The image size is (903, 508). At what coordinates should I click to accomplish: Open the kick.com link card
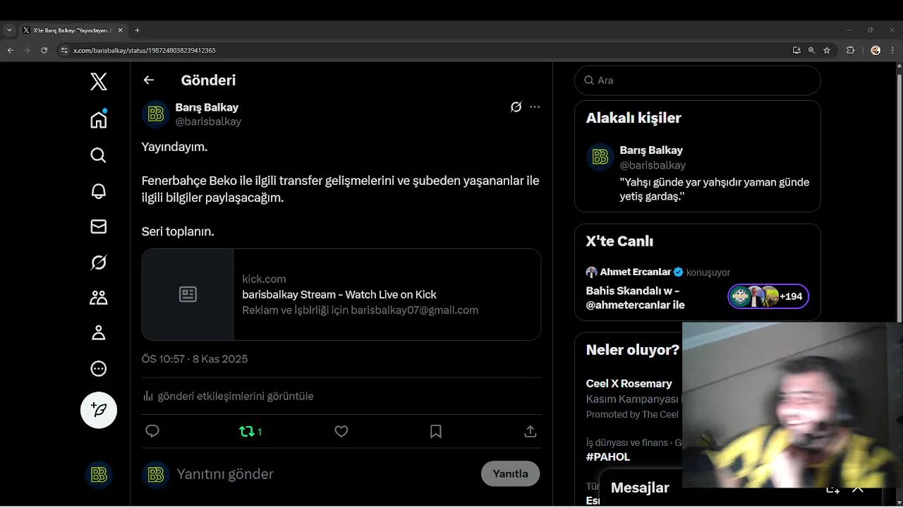[x=341, y=294]
